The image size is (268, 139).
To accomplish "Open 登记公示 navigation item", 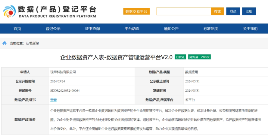I will pyautogui.click(x=53, y=29).
